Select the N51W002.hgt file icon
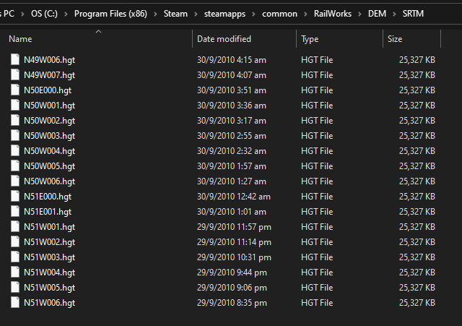The height and width of the screenshot is (326, 462). click(x=15, y=242)
